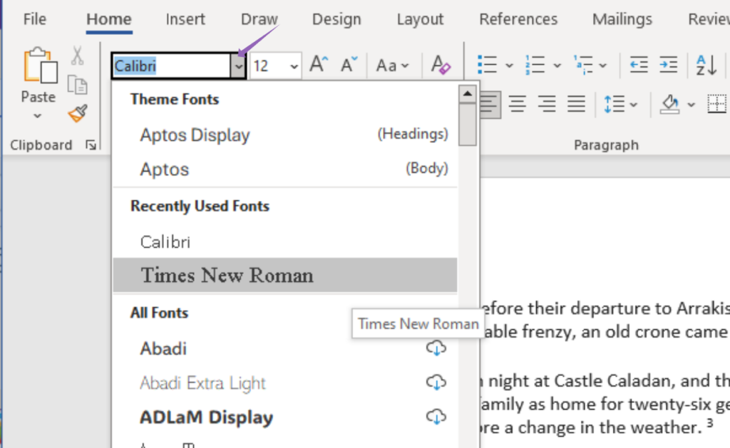Image resolution: width=730 pixels, height=448 pixels.
Task: Toggle align right paragraph button
Action: 547,105
